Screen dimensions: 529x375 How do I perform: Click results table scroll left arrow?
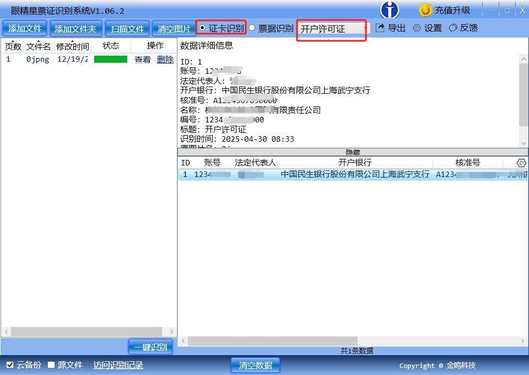coord(183,341)
